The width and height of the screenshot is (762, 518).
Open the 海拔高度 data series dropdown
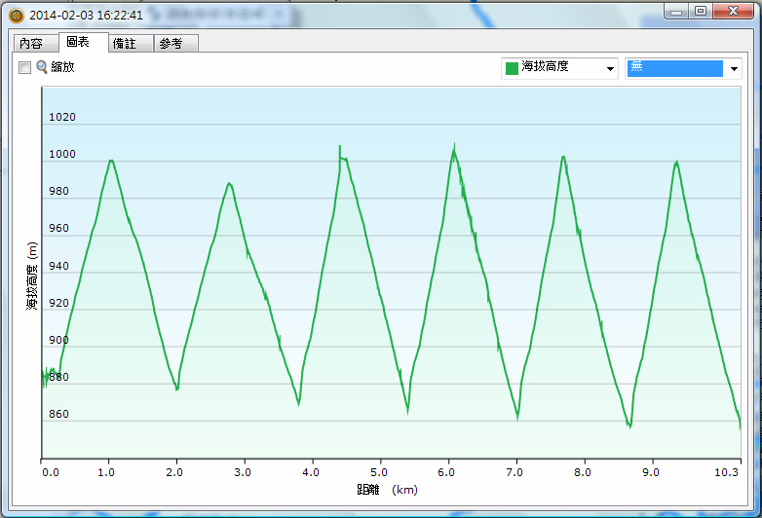tap(610, 68)
